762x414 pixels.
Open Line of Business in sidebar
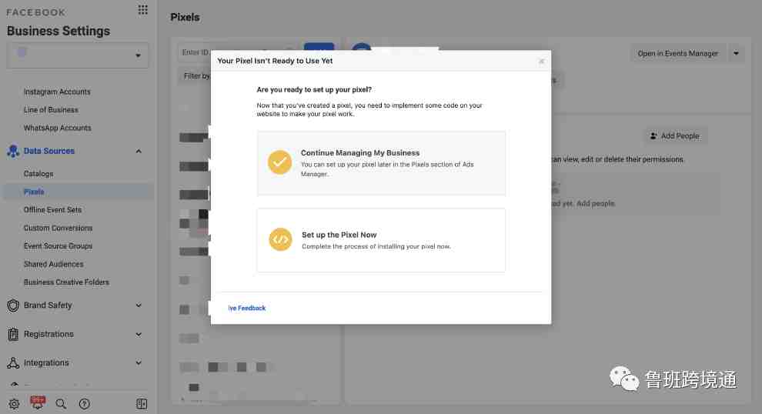[51, 110]
